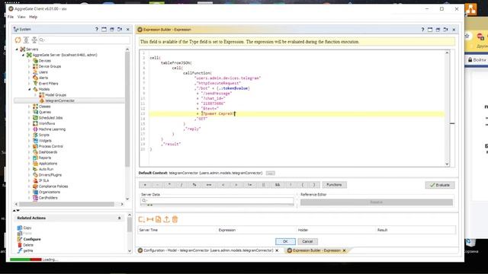Click the collapse all tree nodes icon
The width and height of the screenshot is (488, 274).
coord(34,40)
